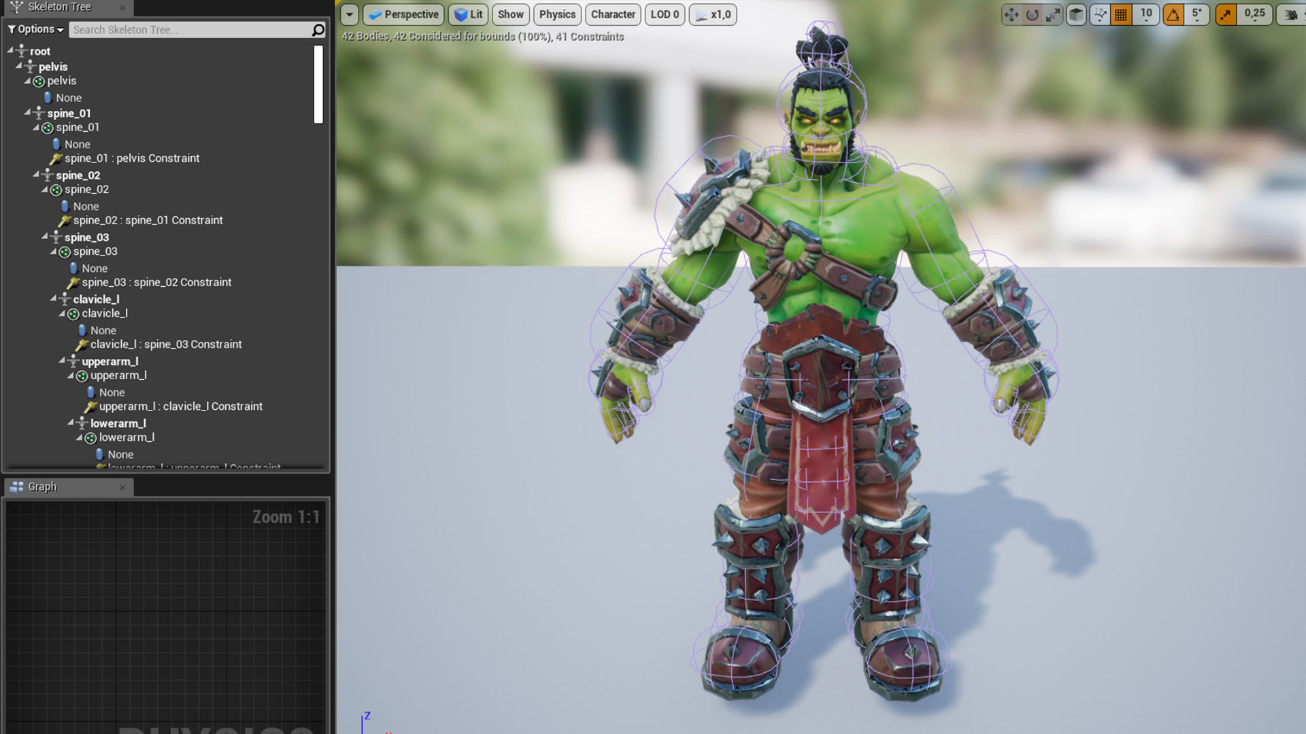Open the rotation snap 5° dropdown

pyautogui.click(x=1196, y=14)
